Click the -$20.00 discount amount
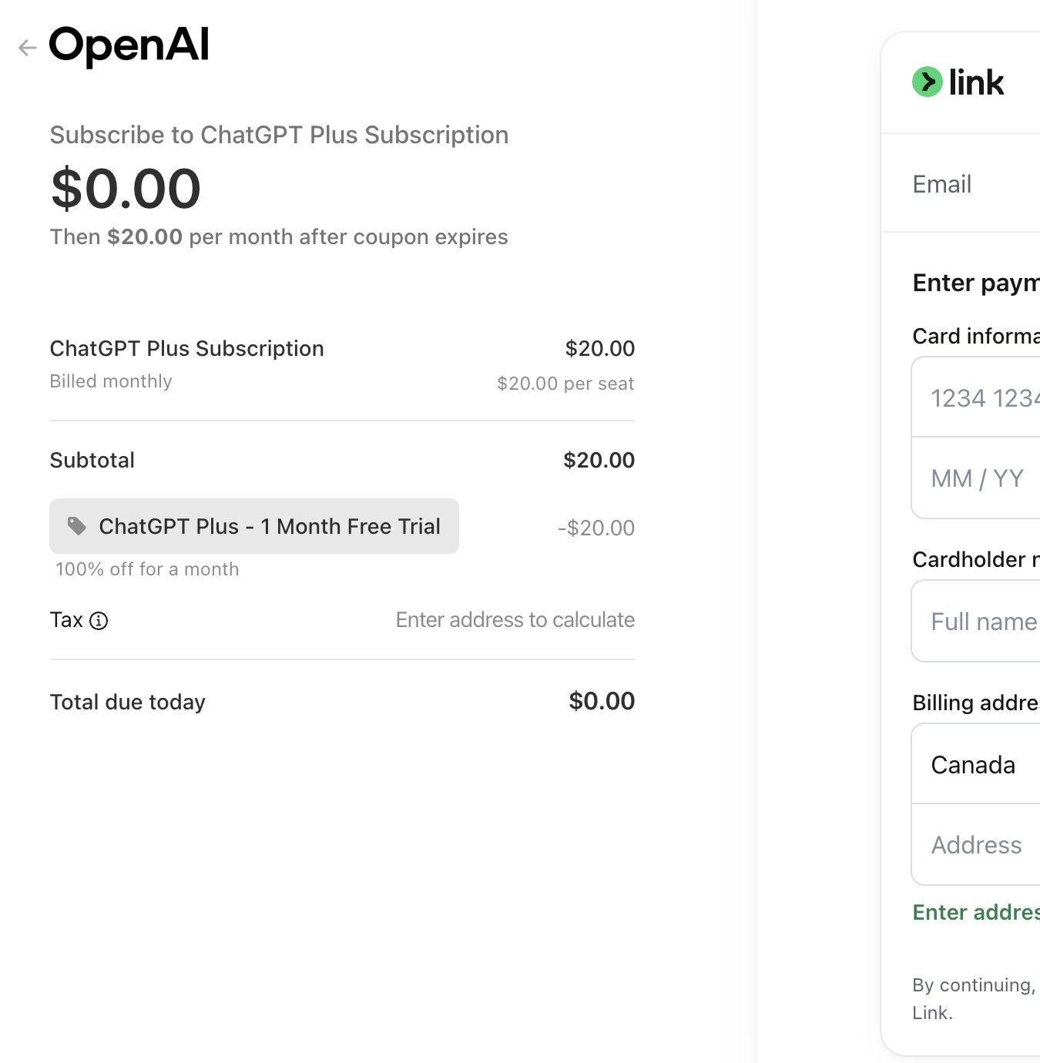This screenshot has height=1063, width=1040. (x=596, y=528)
